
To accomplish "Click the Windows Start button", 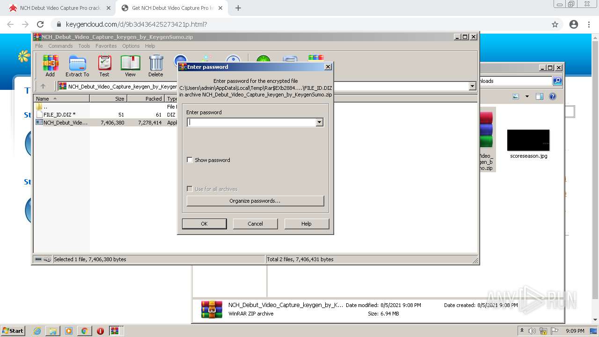I will coord(13,331).
